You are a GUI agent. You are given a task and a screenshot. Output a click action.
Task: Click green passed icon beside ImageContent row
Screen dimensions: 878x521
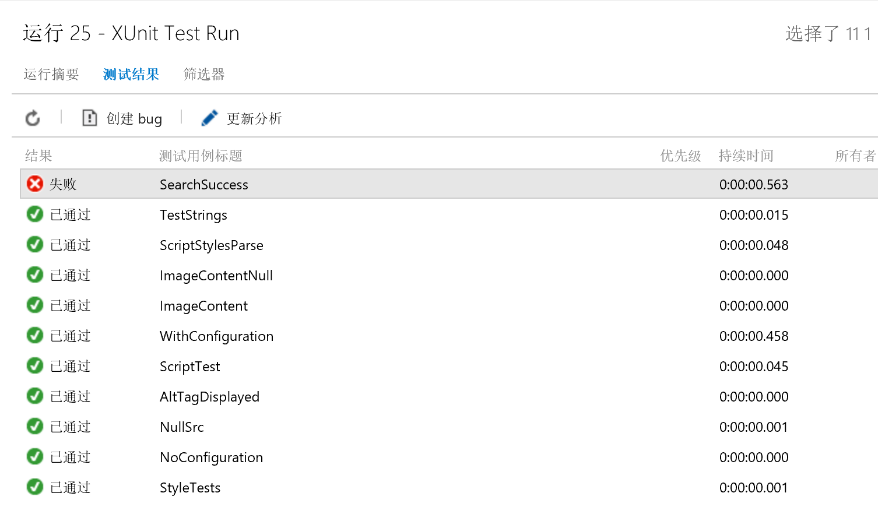tap(35, 305)
